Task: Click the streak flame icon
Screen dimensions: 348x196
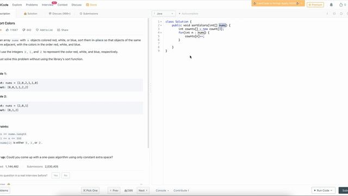Action: [341, 5]
